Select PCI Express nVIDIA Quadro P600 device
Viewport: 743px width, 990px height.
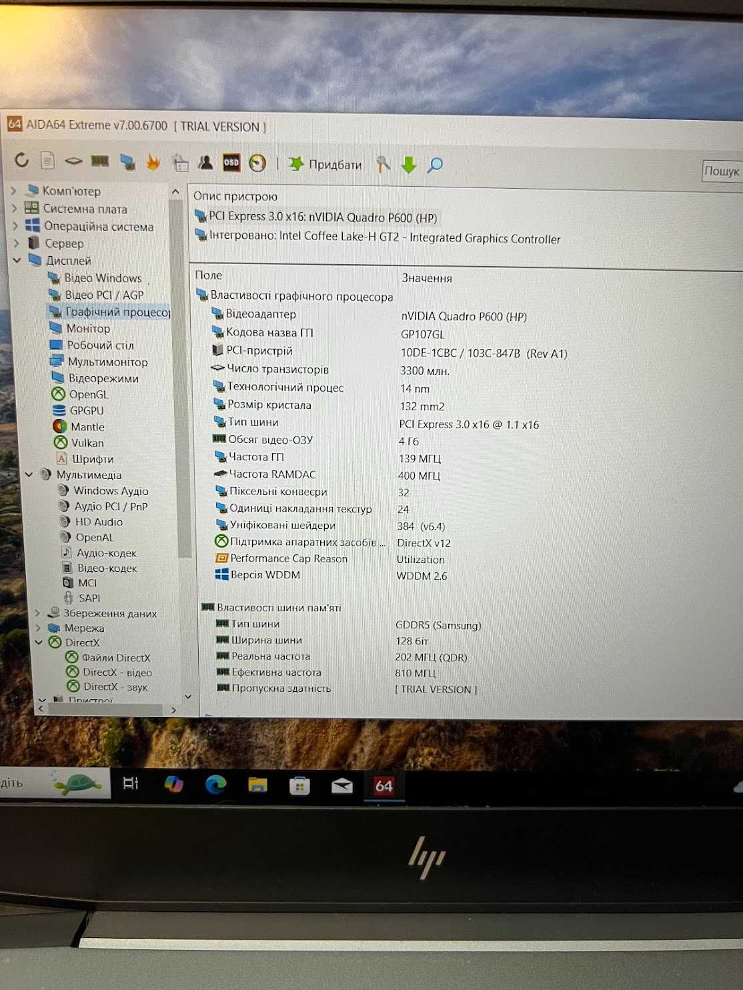tap(316, 217)
